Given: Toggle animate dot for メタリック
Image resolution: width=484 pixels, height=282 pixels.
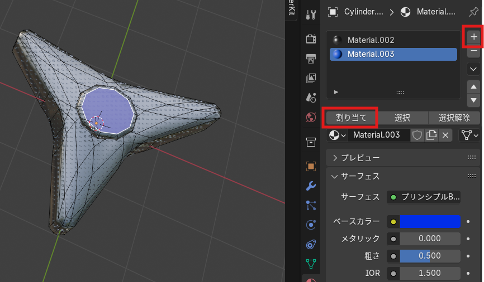Looking at the screenshot, I should click(x=468, y=239).
